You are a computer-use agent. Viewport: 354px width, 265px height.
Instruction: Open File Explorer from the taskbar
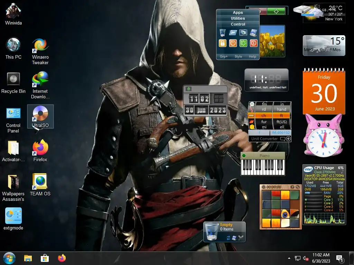28,258
